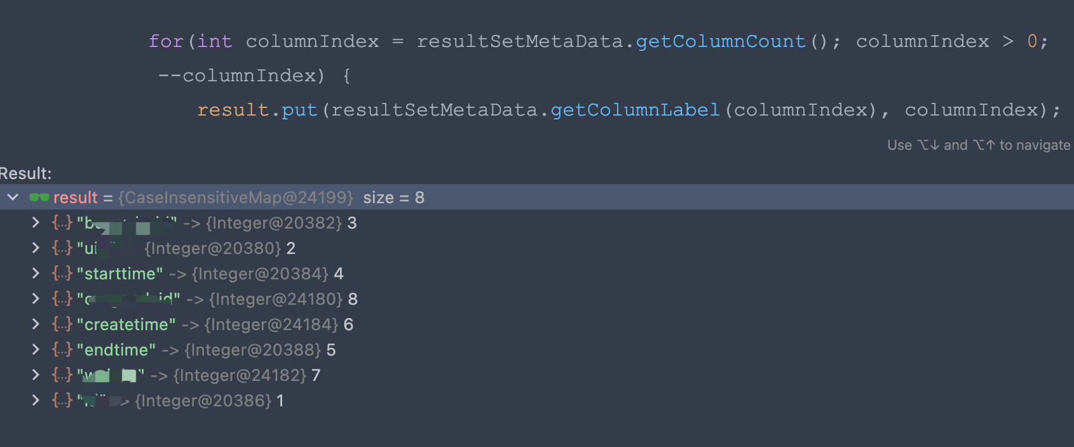Expand the "starttime" map entry
This screenshot has height=447, width=1074.
(x=36, y=273)
